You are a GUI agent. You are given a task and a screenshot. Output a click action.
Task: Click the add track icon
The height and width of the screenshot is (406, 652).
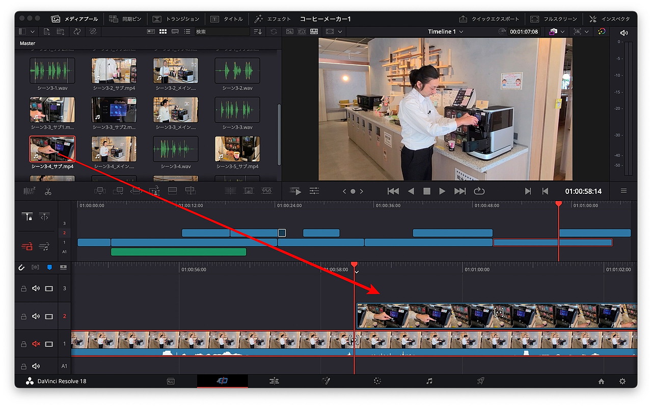[63, 267]
